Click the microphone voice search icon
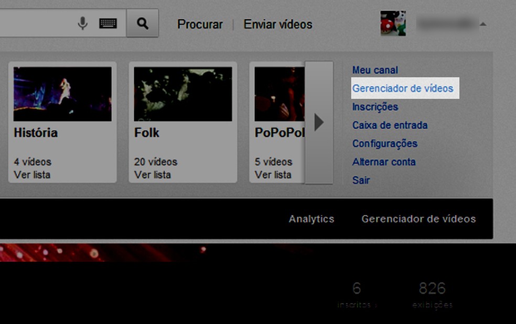 click(81, 23)
